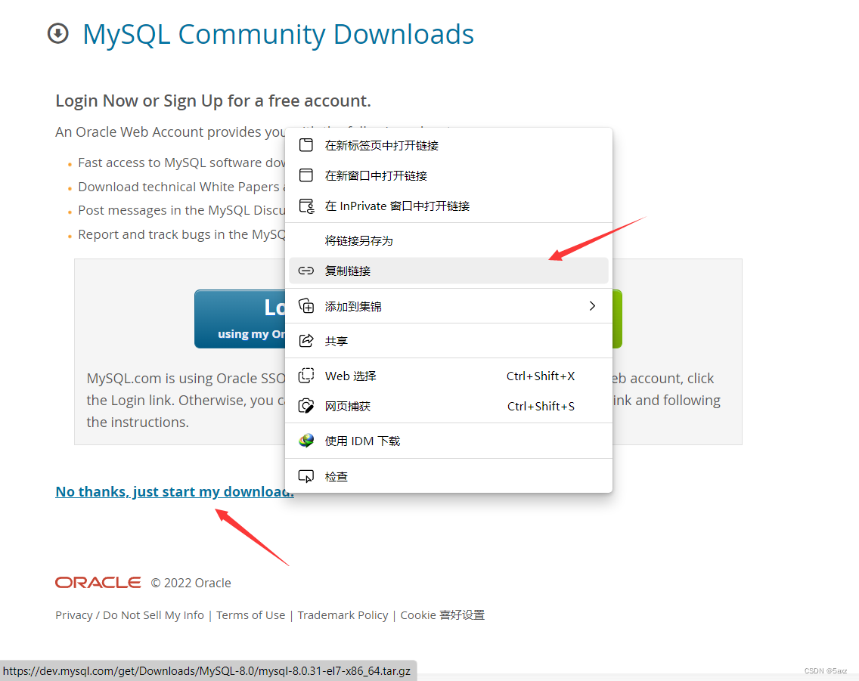This screenshot has height=681, width=859.
Task: Expand the 添加到集锦 submenu arrow
Action: [x=592, y=306]
